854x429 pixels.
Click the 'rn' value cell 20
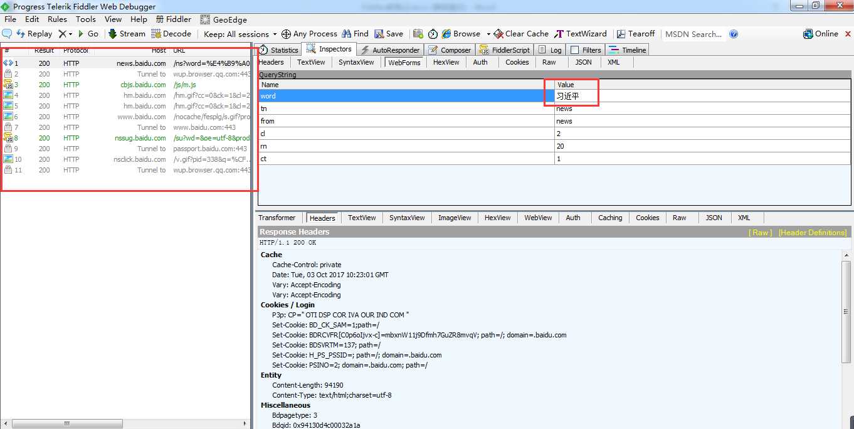(x=702, y=146)
